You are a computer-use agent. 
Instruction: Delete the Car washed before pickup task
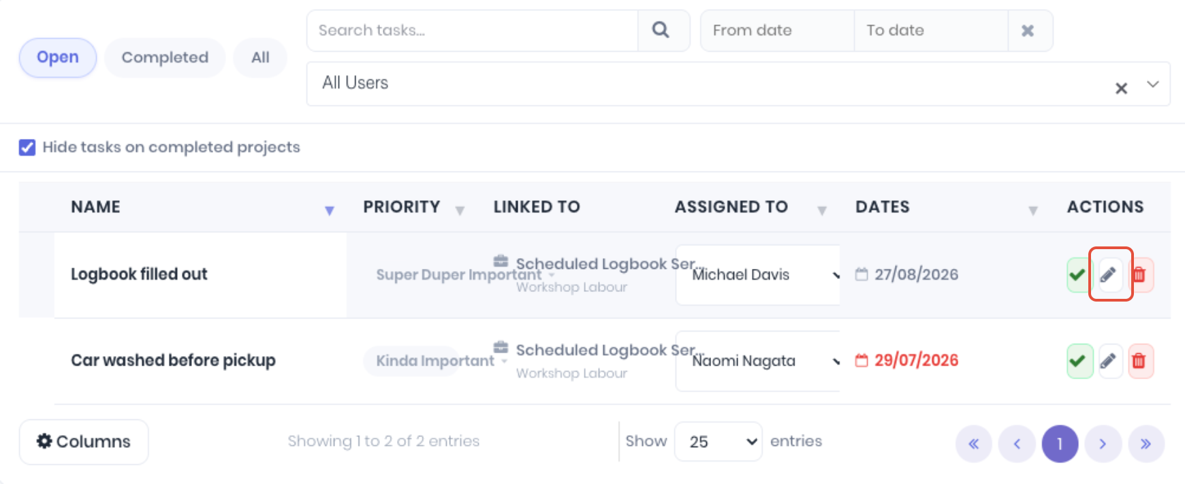pyautogui.click(x=1141, y=361)
